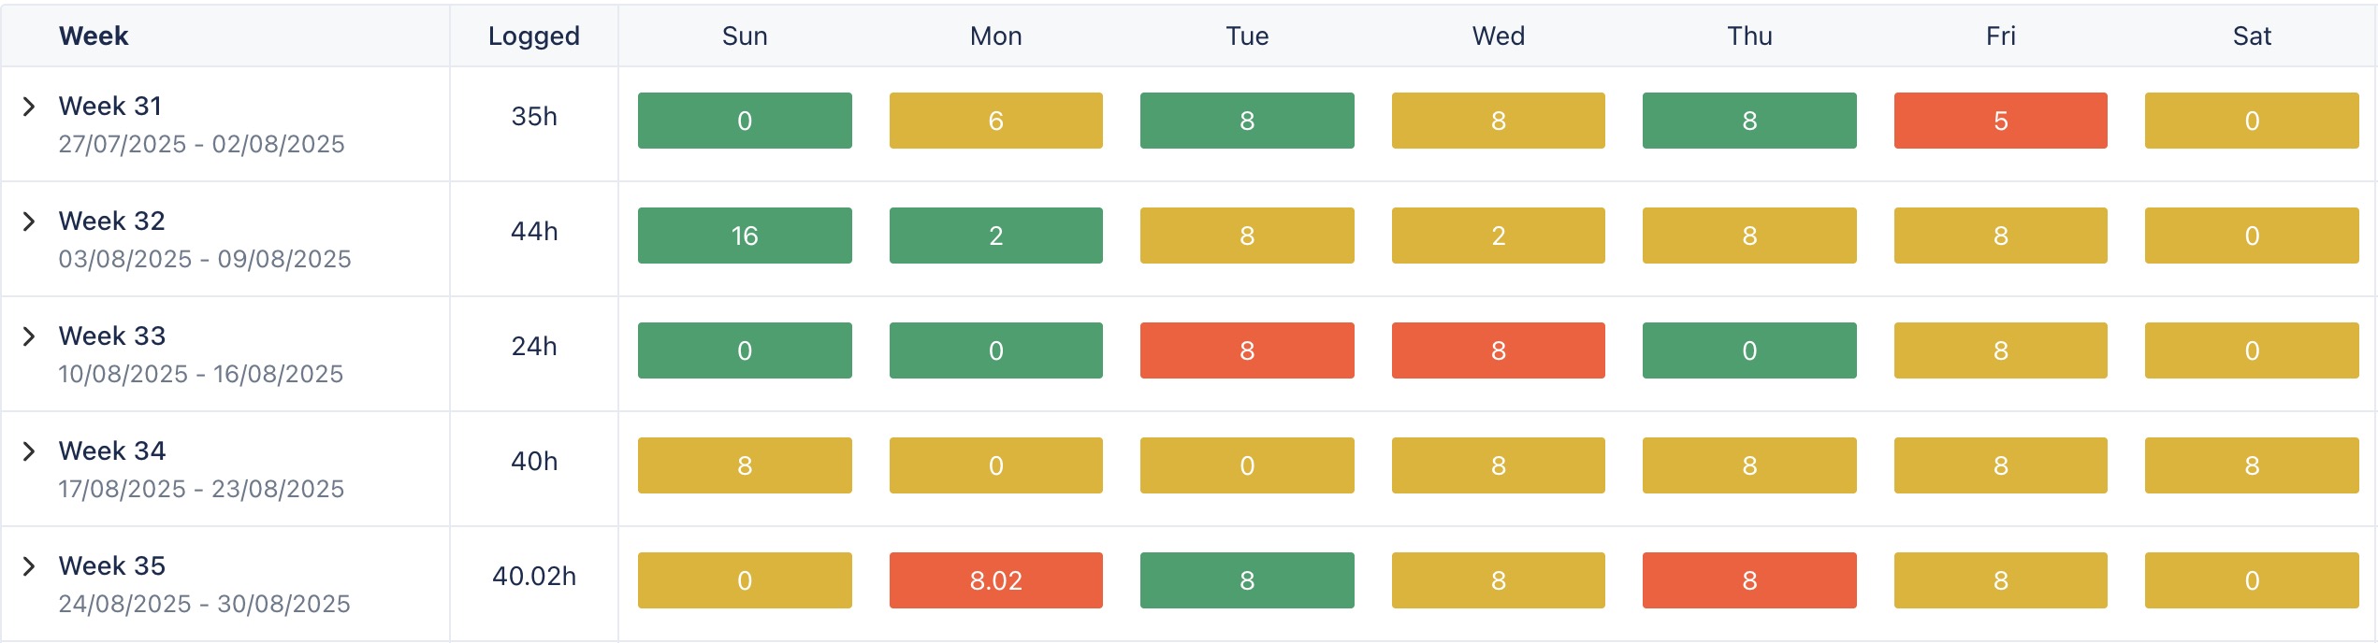The image size is (2378, 643).
Task: Select Week 31 red Friday cell showing 5
Action: [2000, 121]
